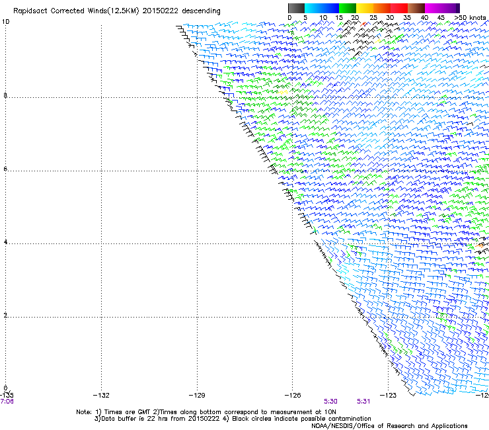Click the yellow 20-25 knots legend color
The height and width of the screenshot is (430, 489).
(365, 8)
